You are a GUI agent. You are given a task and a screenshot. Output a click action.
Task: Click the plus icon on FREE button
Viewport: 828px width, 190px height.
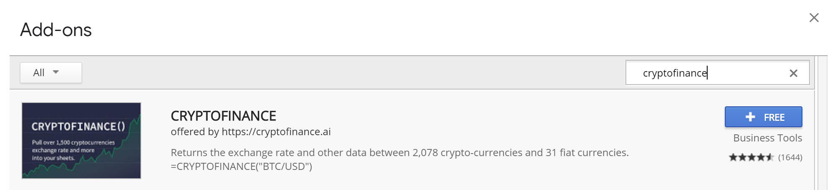(750, 117)
